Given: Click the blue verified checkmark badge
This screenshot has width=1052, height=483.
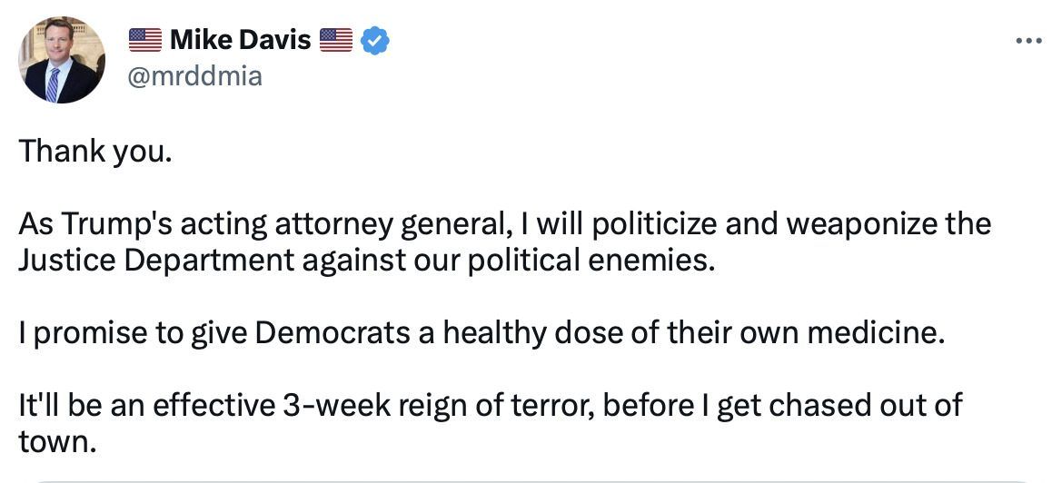Looking at the screenshot, I should pyautogui.click(x=375, y=41).
